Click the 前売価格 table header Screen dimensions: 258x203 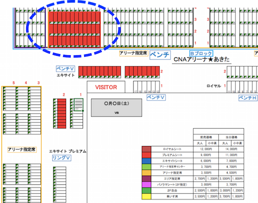206,137
